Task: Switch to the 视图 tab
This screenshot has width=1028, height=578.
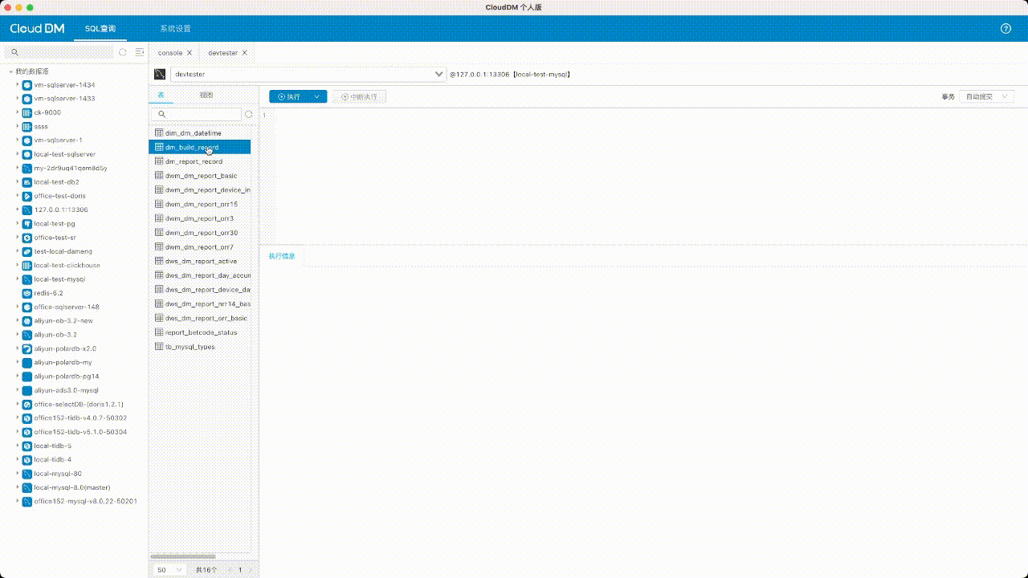Action: (x=206, y=95)
